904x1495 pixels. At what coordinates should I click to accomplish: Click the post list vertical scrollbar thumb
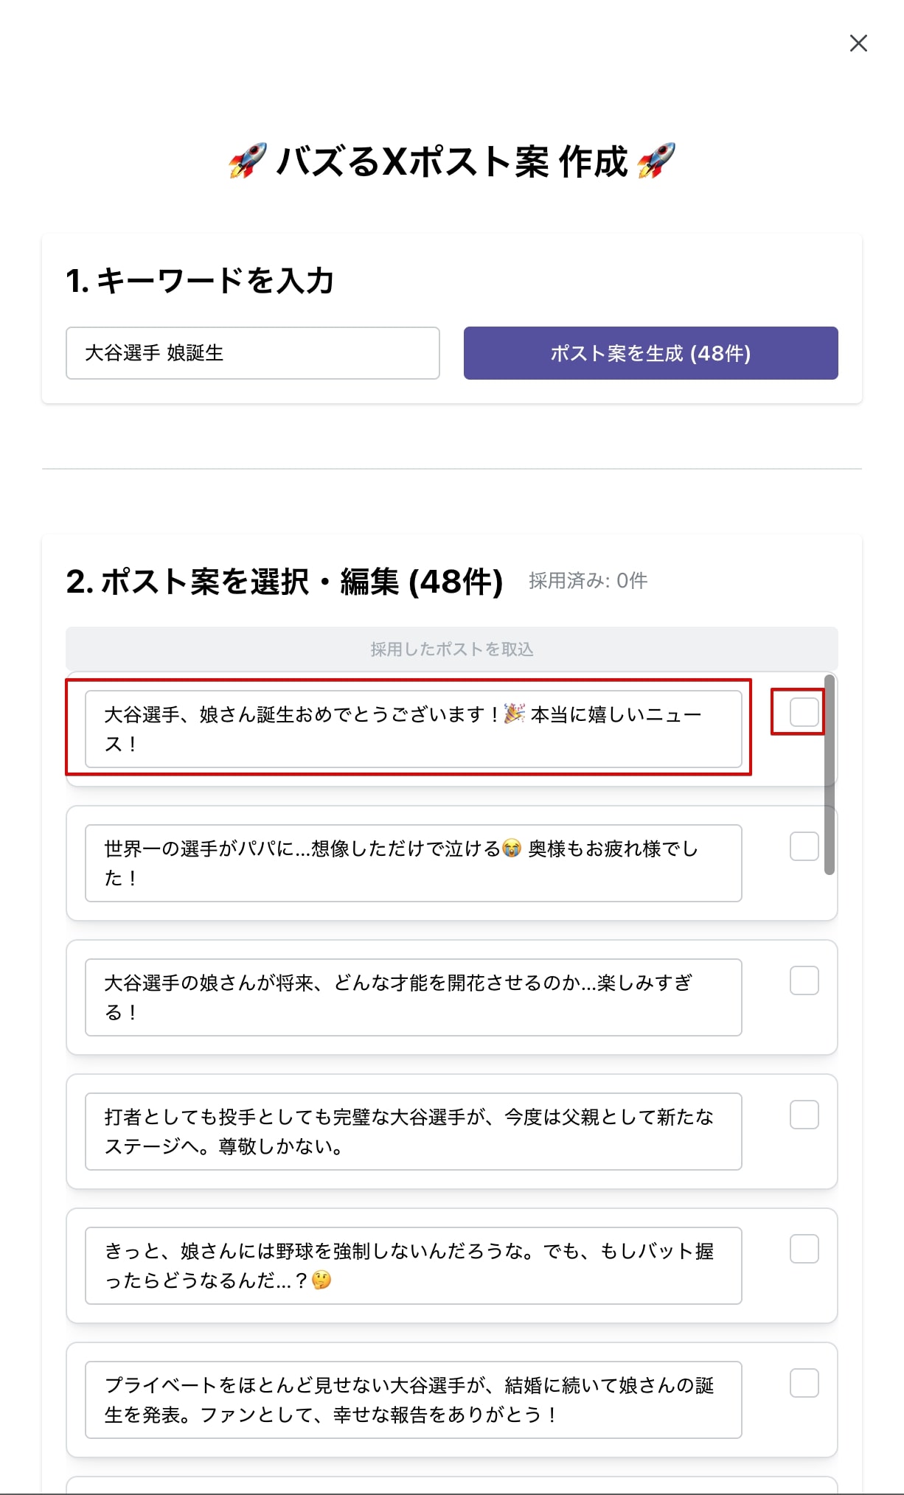point(830,774)
